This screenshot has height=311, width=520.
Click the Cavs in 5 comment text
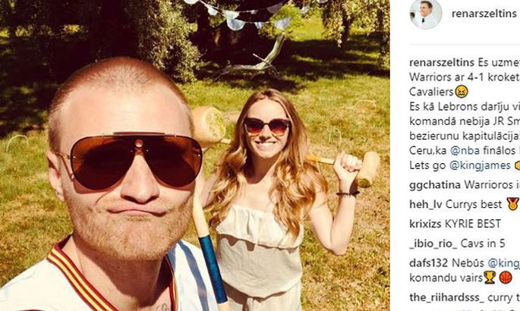point(483,243)
